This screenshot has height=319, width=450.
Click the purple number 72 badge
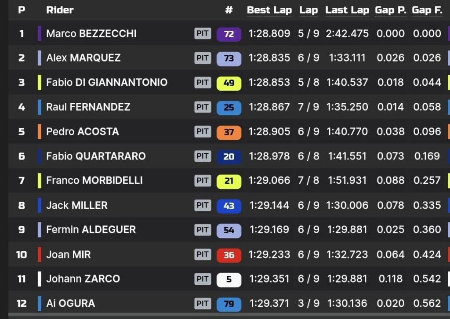click(x=229, y=34)
